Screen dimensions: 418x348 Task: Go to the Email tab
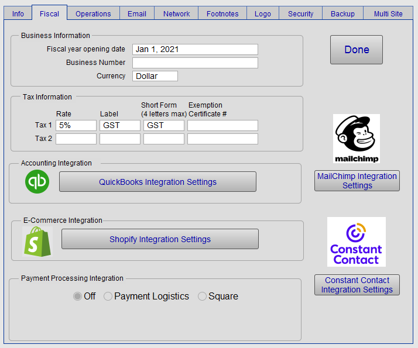pos(137,13)
